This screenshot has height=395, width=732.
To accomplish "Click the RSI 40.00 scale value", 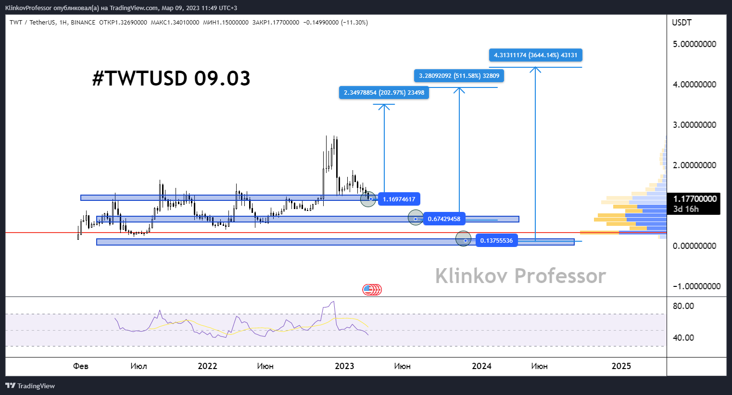I will [683, 338].
